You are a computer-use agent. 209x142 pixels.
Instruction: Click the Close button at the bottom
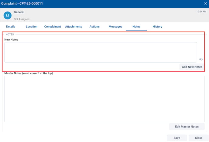point(198,138)
